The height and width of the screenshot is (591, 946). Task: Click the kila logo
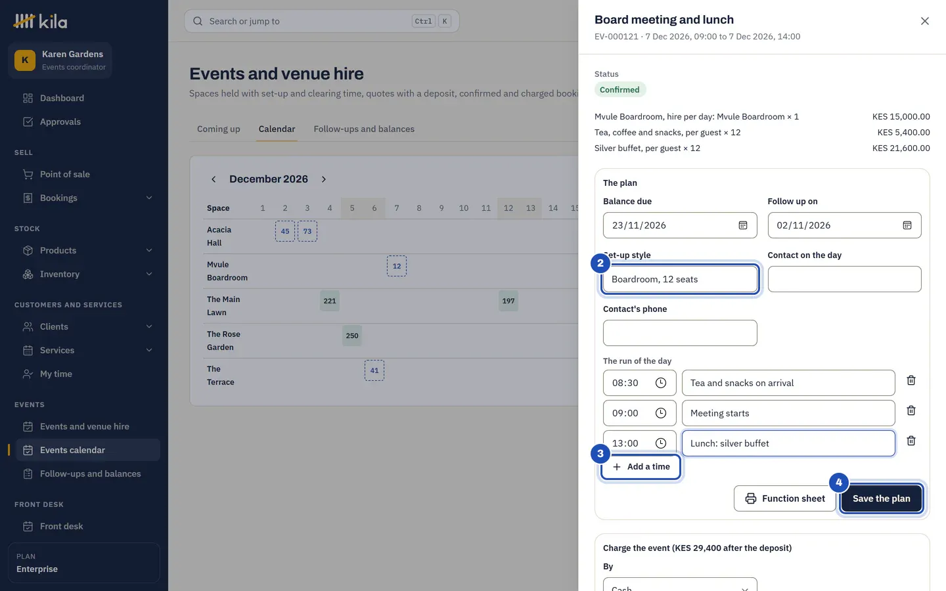pos(41,21)
